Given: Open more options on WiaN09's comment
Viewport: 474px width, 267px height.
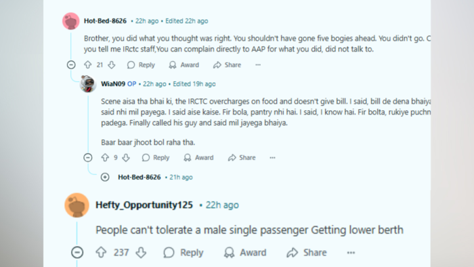Looking at the screenshot, I should 272,157.
